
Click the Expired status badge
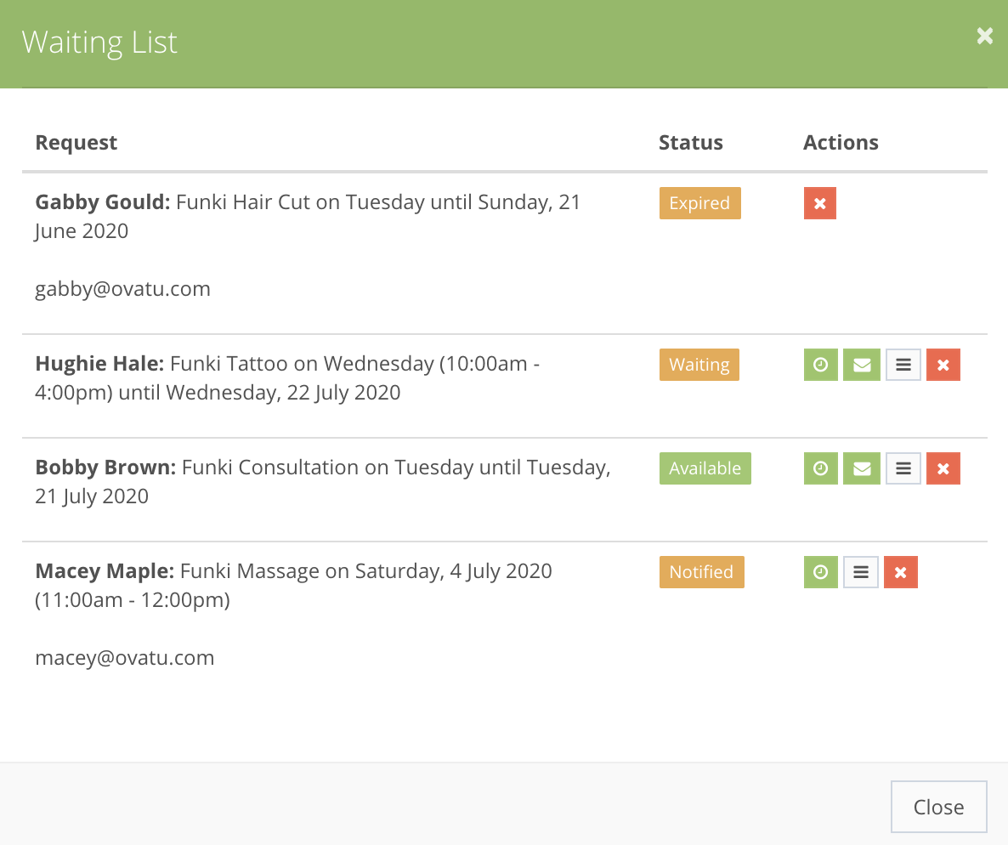pos(699,203)
